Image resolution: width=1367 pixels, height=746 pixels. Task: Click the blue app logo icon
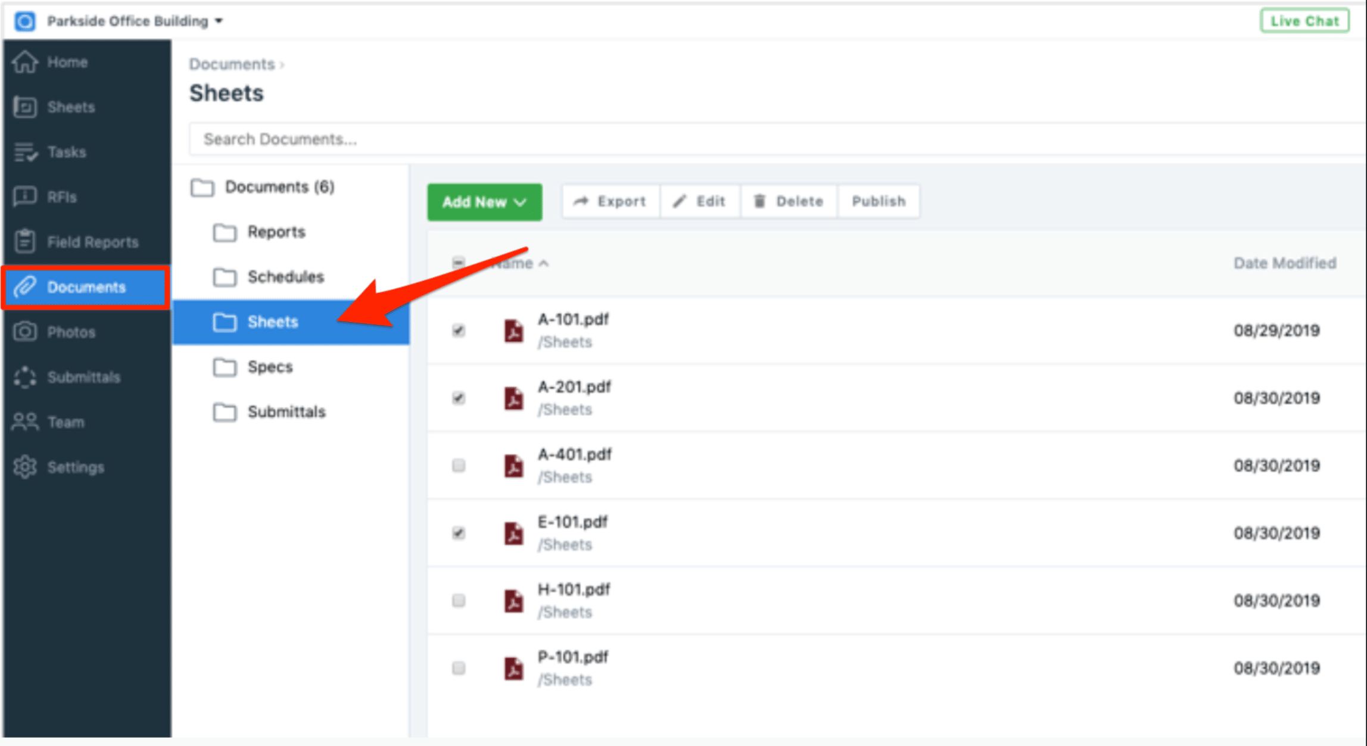click(25, 21)
